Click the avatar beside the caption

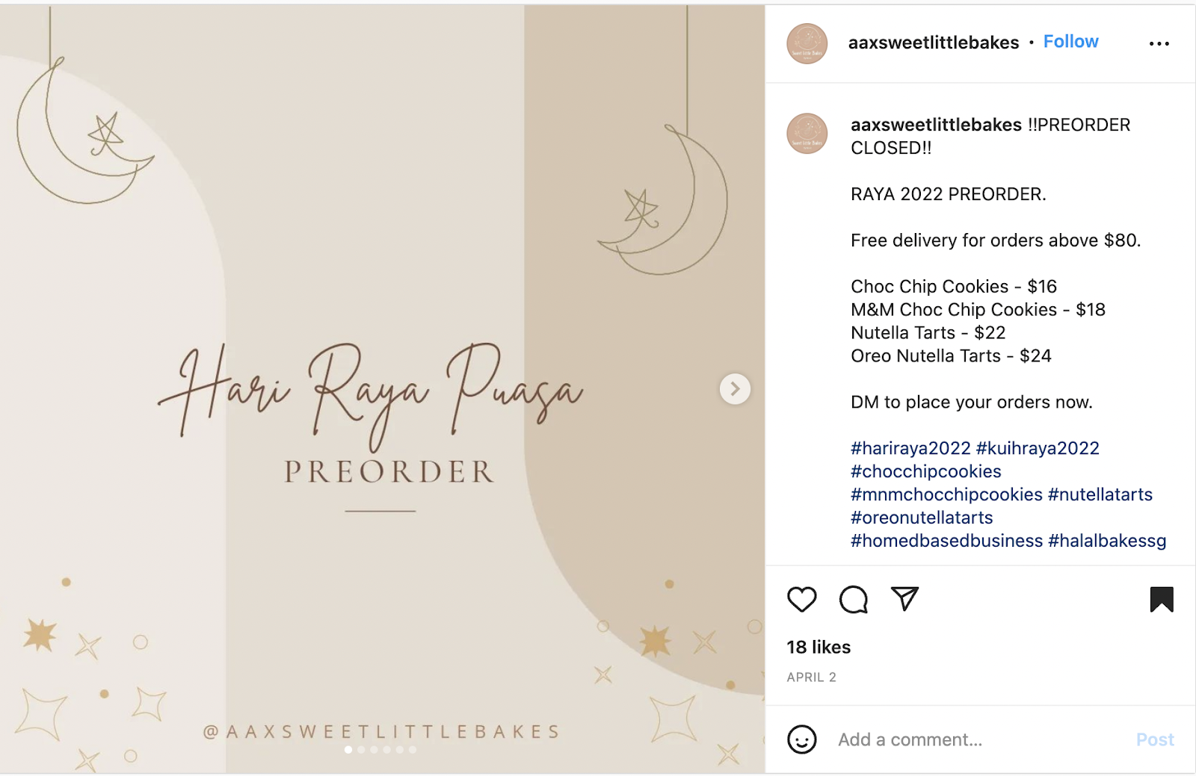coord(807,134)
